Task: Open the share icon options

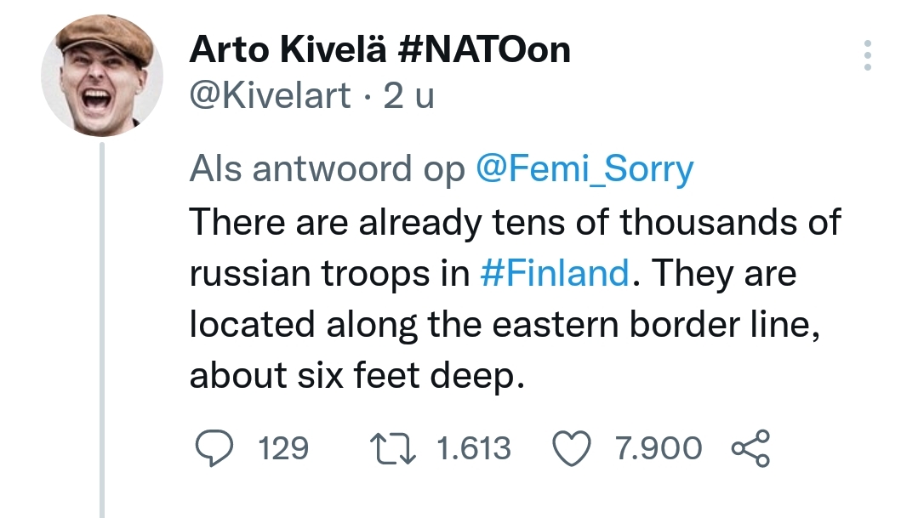Action: (750, 448)
